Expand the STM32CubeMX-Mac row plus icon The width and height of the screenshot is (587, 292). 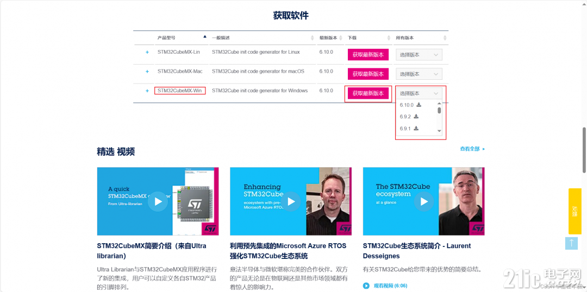pyautogui.click(x=147, y=72)
